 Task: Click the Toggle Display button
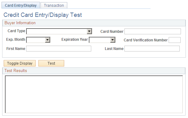[20, 63]
